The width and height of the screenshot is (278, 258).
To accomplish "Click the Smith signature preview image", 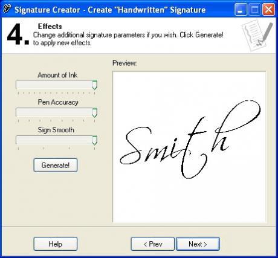I will click(189, 147).
